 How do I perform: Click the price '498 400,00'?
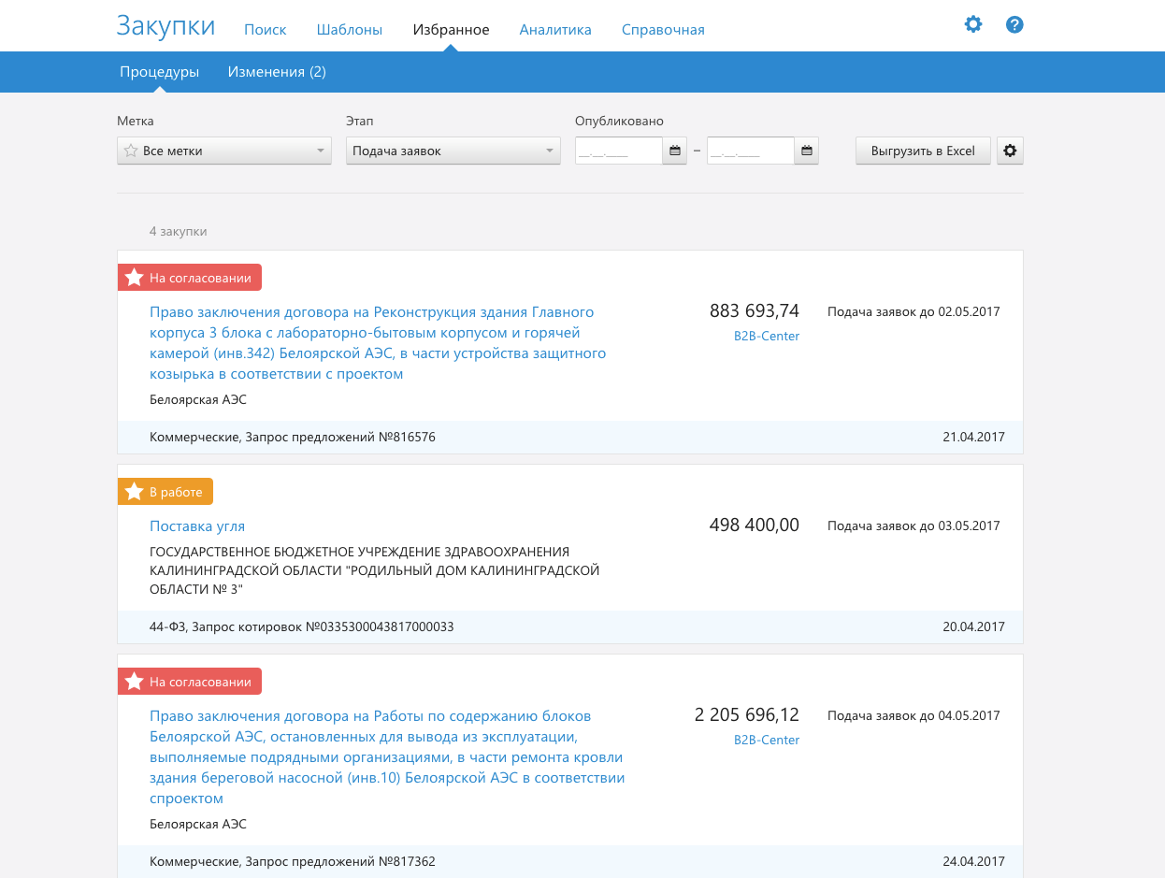pos(755,525)
